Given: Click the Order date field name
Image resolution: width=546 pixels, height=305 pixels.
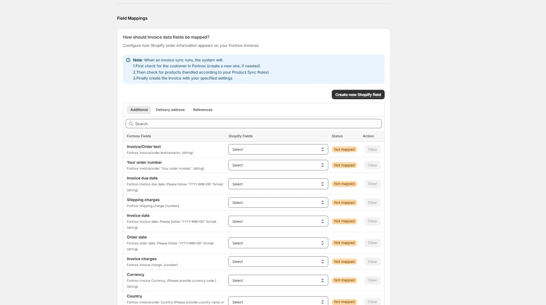Looking at the screenshot, I should tap(137, 237).
